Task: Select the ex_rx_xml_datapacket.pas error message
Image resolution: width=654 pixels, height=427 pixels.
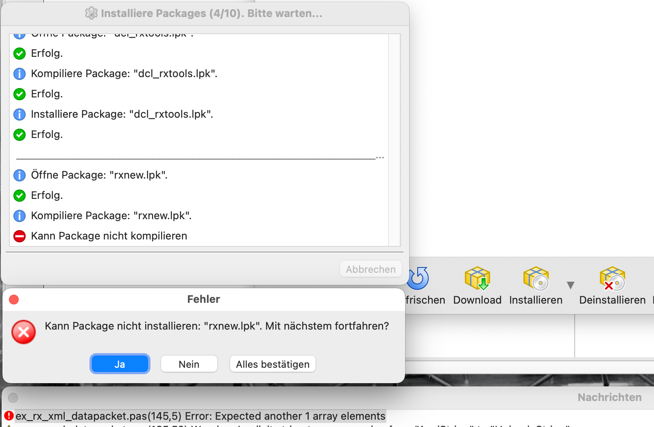Action: tap(200, 416)
